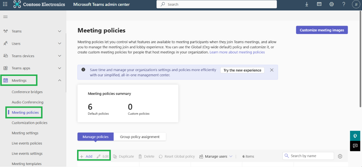Open Learn more about meeting policies link

point(237,52)
